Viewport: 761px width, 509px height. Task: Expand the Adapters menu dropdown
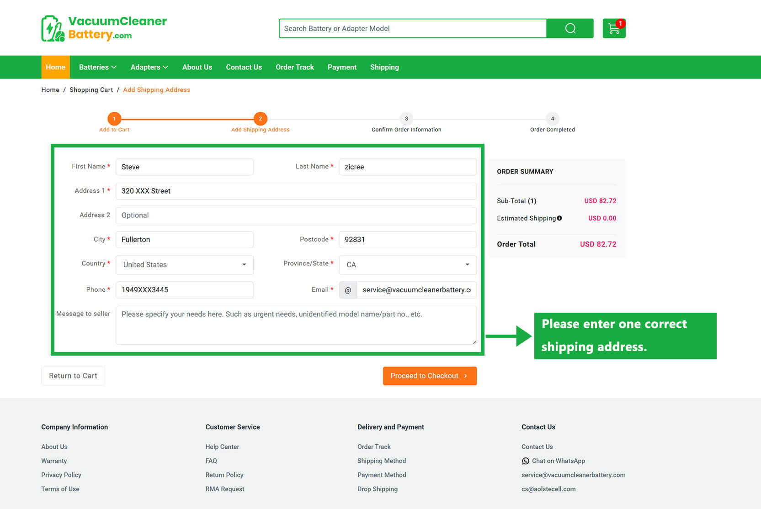coord(149,67)
